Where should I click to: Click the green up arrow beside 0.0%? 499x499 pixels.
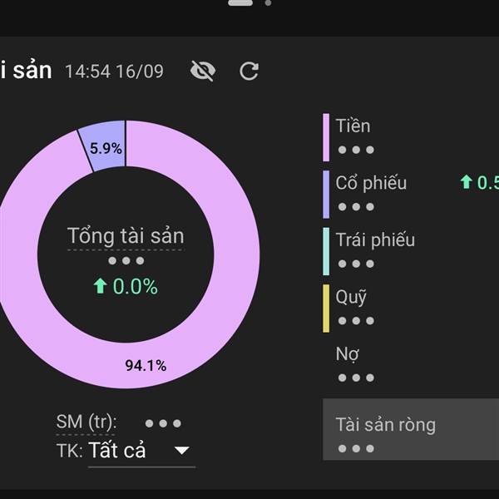[100, 286]
